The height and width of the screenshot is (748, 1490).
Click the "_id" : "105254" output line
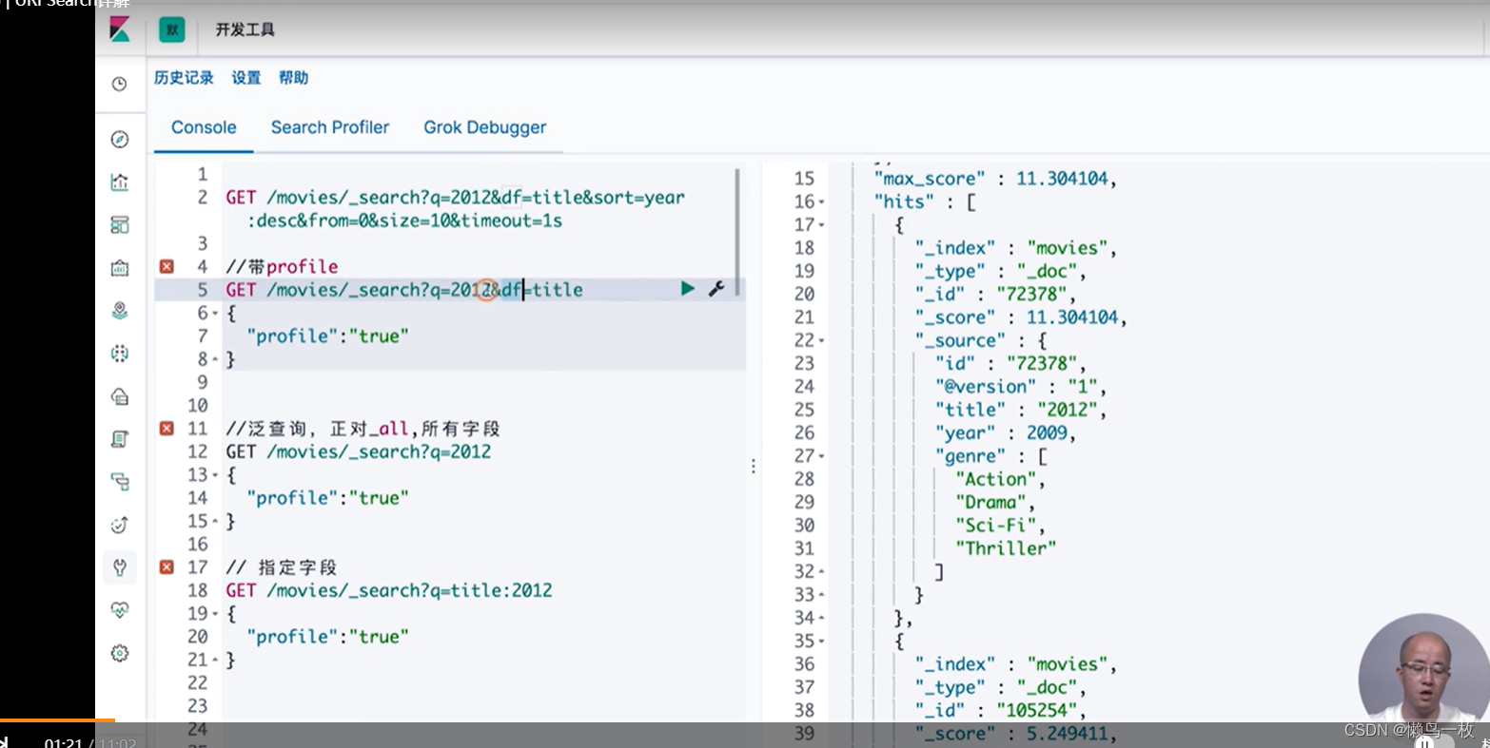[1000, 710]
